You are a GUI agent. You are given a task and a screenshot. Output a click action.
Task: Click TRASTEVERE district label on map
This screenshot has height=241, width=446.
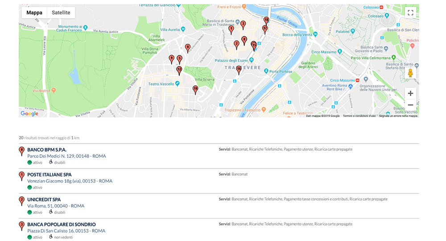pyautogui.click(x=243, y=68)
